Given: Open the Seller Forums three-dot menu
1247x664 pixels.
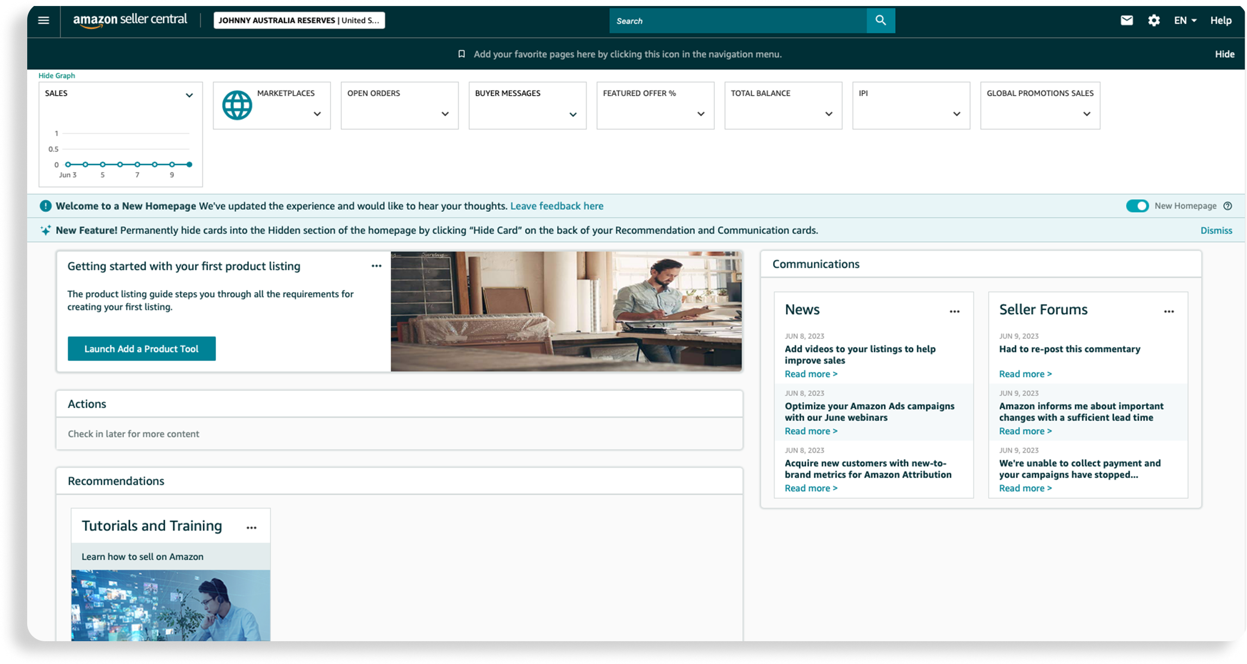Looking at the screenshot, I should [x=1169, y=312].
